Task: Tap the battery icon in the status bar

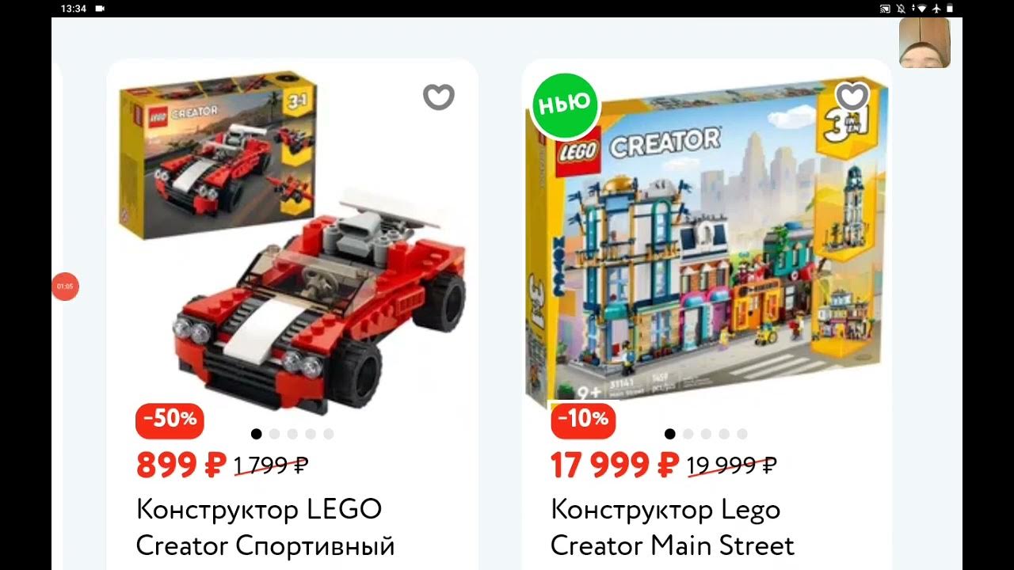Action: (951, 8)
